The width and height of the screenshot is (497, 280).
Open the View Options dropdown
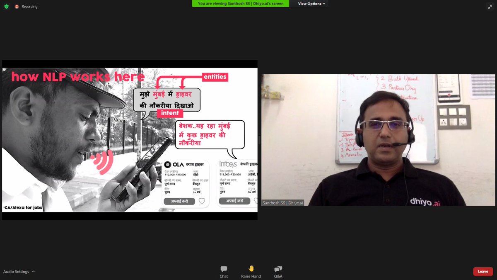click(x=311, y=4)
